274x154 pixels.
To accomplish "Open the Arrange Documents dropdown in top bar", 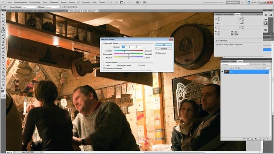I will point(138,3).
